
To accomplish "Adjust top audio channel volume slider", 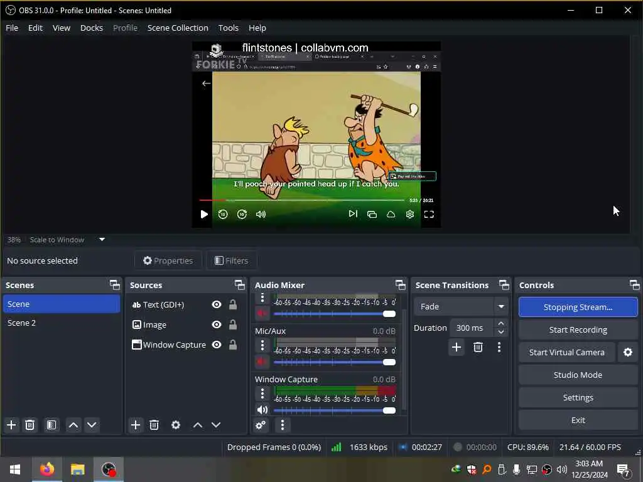I will 335,314.
